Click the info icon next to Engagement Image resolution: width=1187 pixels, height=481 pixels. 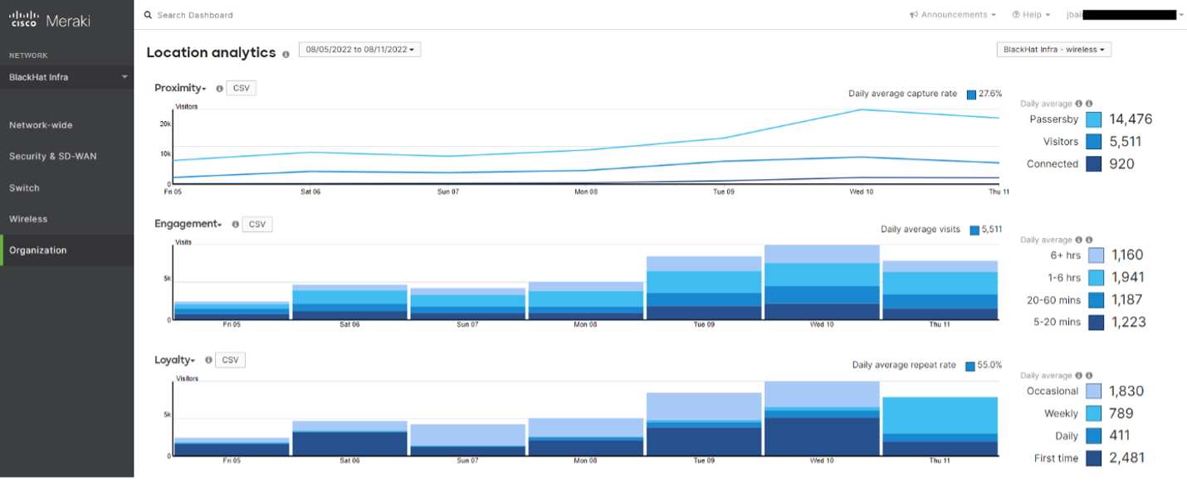tap(236, 225)
